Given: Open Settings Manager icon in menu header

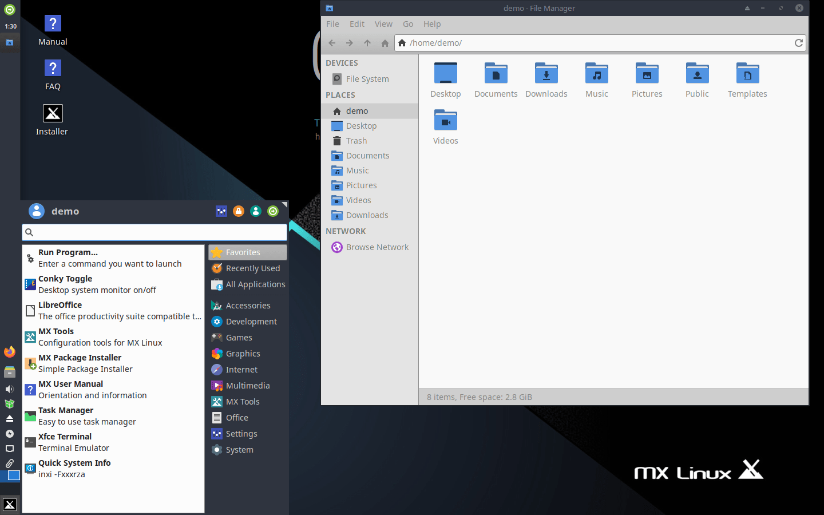Looking at the screenshot, I should 221,211.
